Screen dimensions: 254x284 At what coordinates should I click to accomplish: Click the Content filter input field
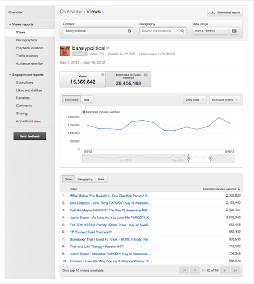[98, 31]
